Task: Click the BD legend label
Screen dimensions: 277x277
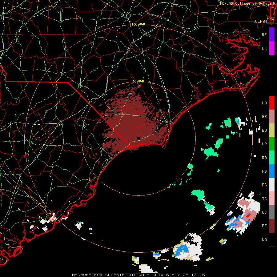Action: click(x=264, y=130)
